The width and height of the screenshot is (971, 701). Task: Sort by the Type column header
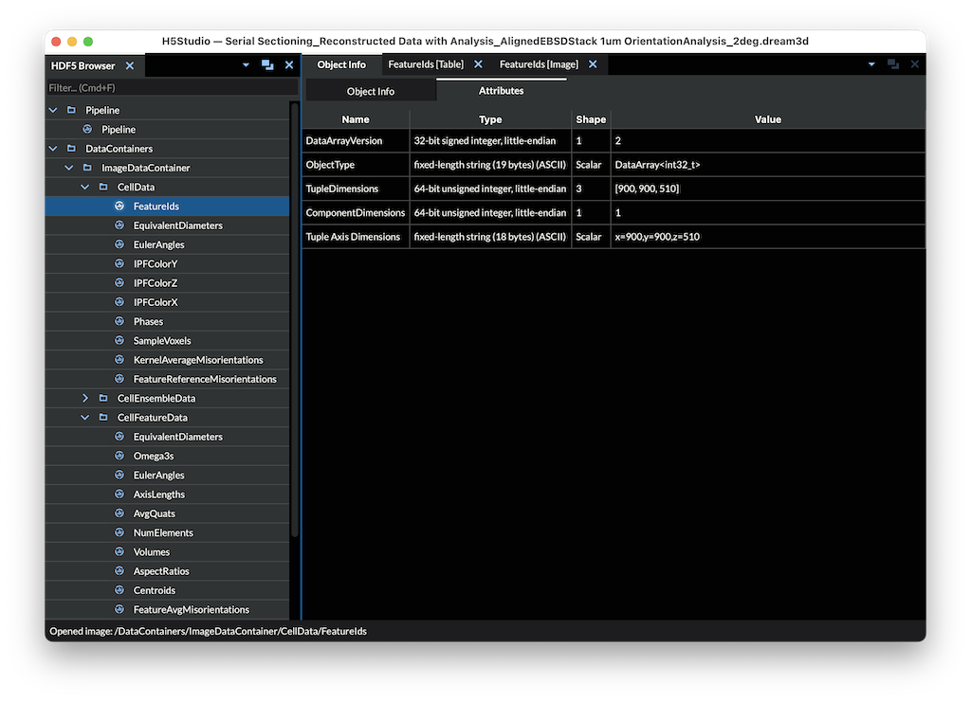(x=490, y=119)
